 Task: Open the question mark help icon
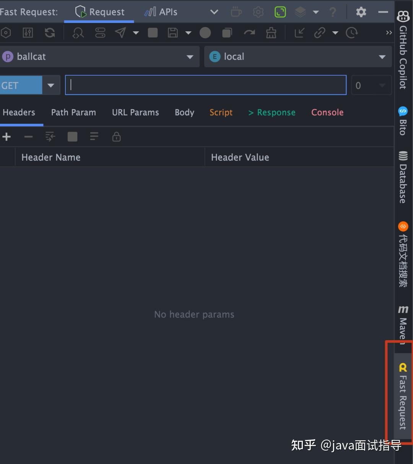coord(333,12)
